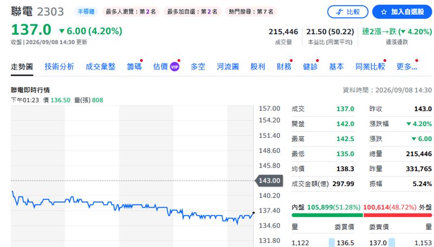Click 最多加自選：第2名 badge
The height and width of the screenshot is (247, 434).
pos(192,11)
